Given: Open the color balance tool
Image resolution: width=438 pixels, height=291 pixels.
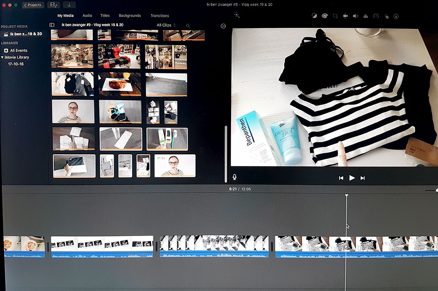Looking at the screenshot, I should click(314, 16).
